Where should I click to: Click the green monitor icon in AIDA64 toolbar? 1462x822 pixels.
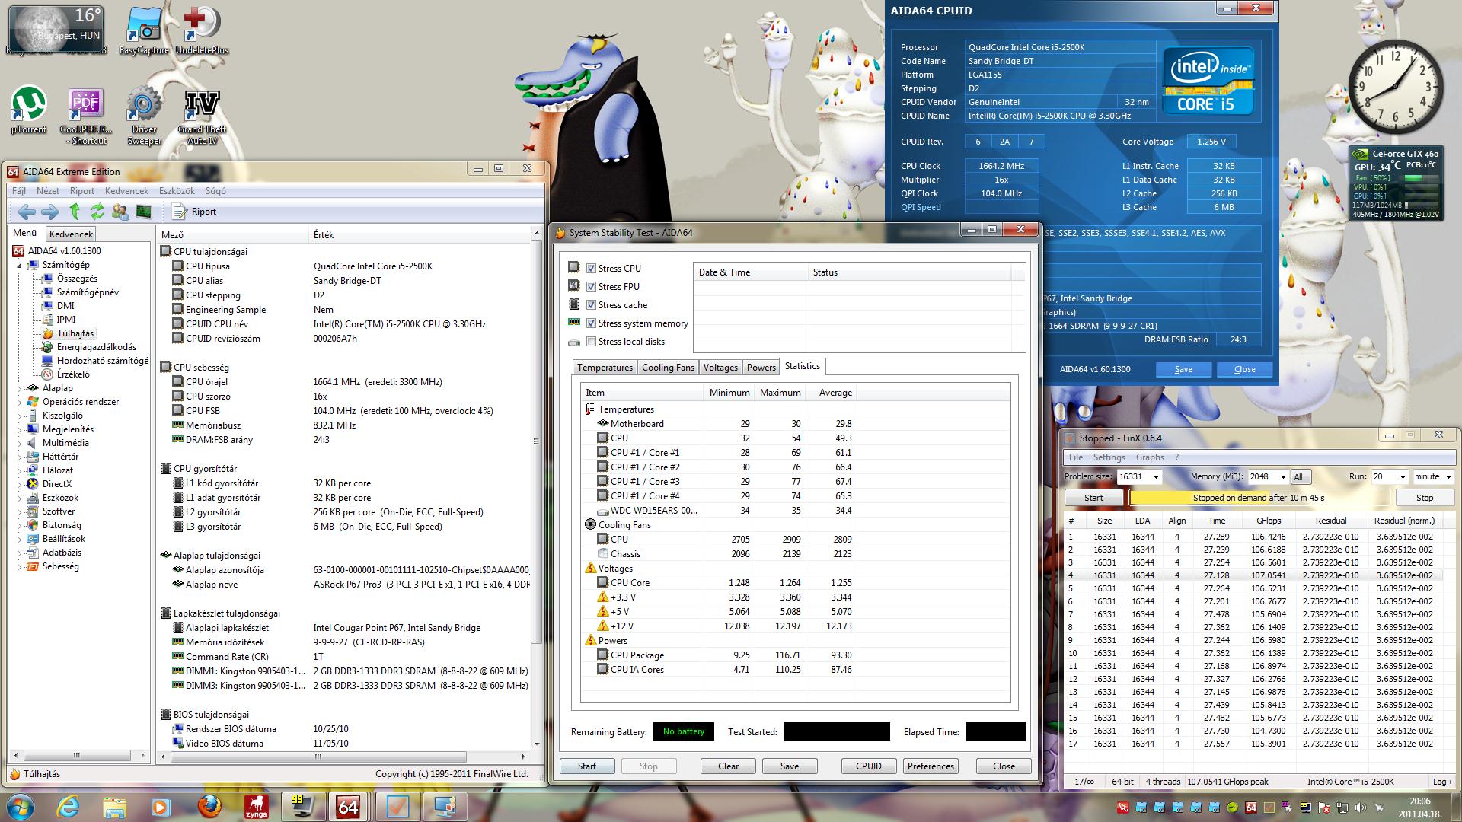pyautogui.click(x=143, y=212)
